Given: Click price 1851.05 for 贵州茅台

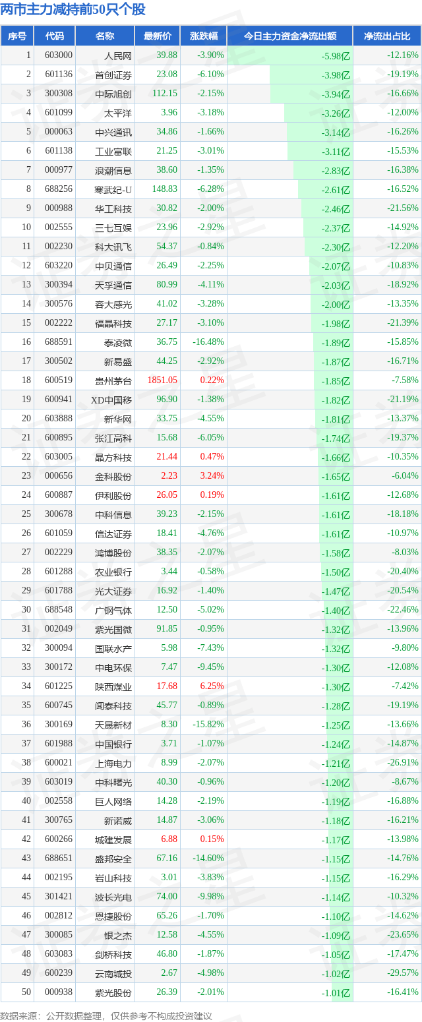Looking at the screenshot, I should coord(162,380).
